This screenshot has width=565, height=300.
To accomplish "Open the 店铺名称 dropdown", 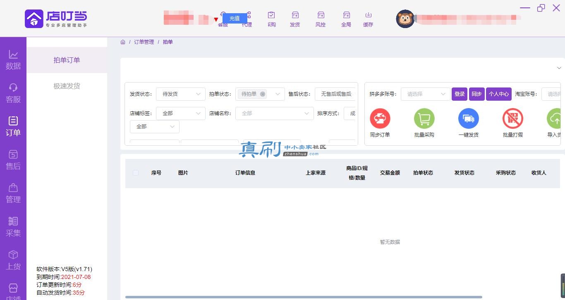I will click(x=275, y=113).
